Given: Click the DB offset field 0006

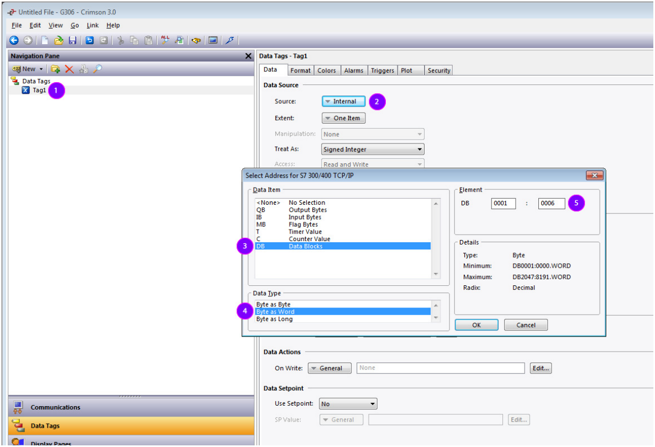Looking at the screenshot, I should (552, 204).
